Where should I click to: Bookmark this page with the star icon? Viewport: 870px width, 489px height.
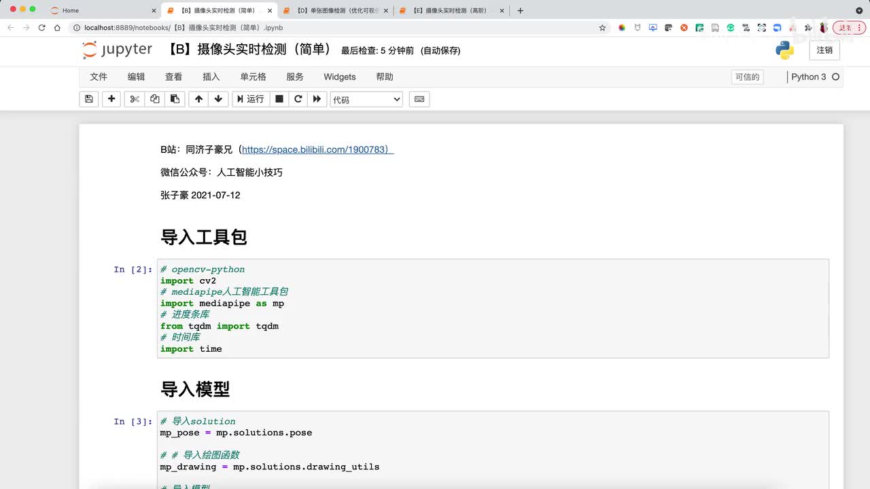pos(602,28)
